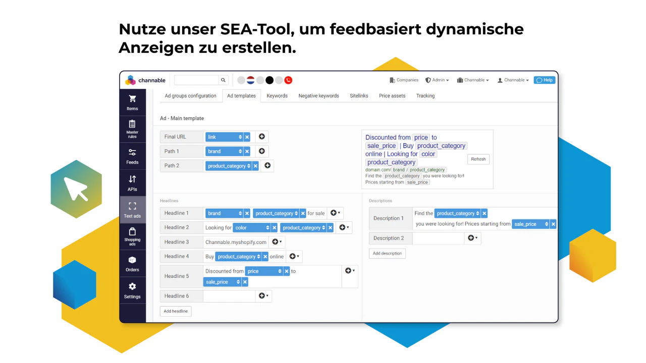Add a field to Path 1
Viewport: 646px width, 363px height.
coord(261,151)
